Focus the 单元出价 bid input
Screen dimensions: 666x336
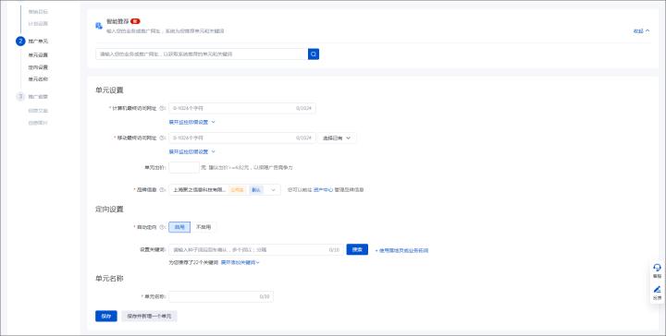[x=184, y=167]
